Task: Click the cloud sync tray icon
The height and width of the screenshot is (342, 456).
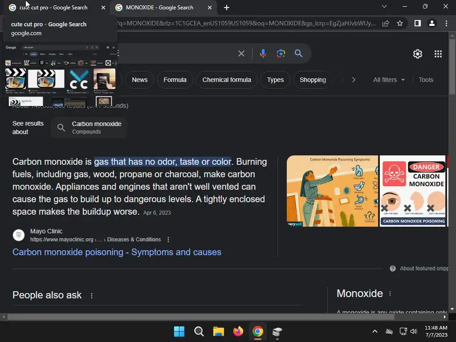Action: coord(389,331)
